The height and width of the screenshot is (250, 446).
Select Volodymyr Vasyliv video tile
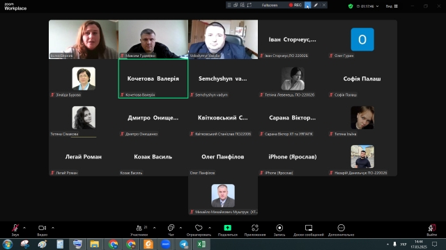tap(223, 40)
